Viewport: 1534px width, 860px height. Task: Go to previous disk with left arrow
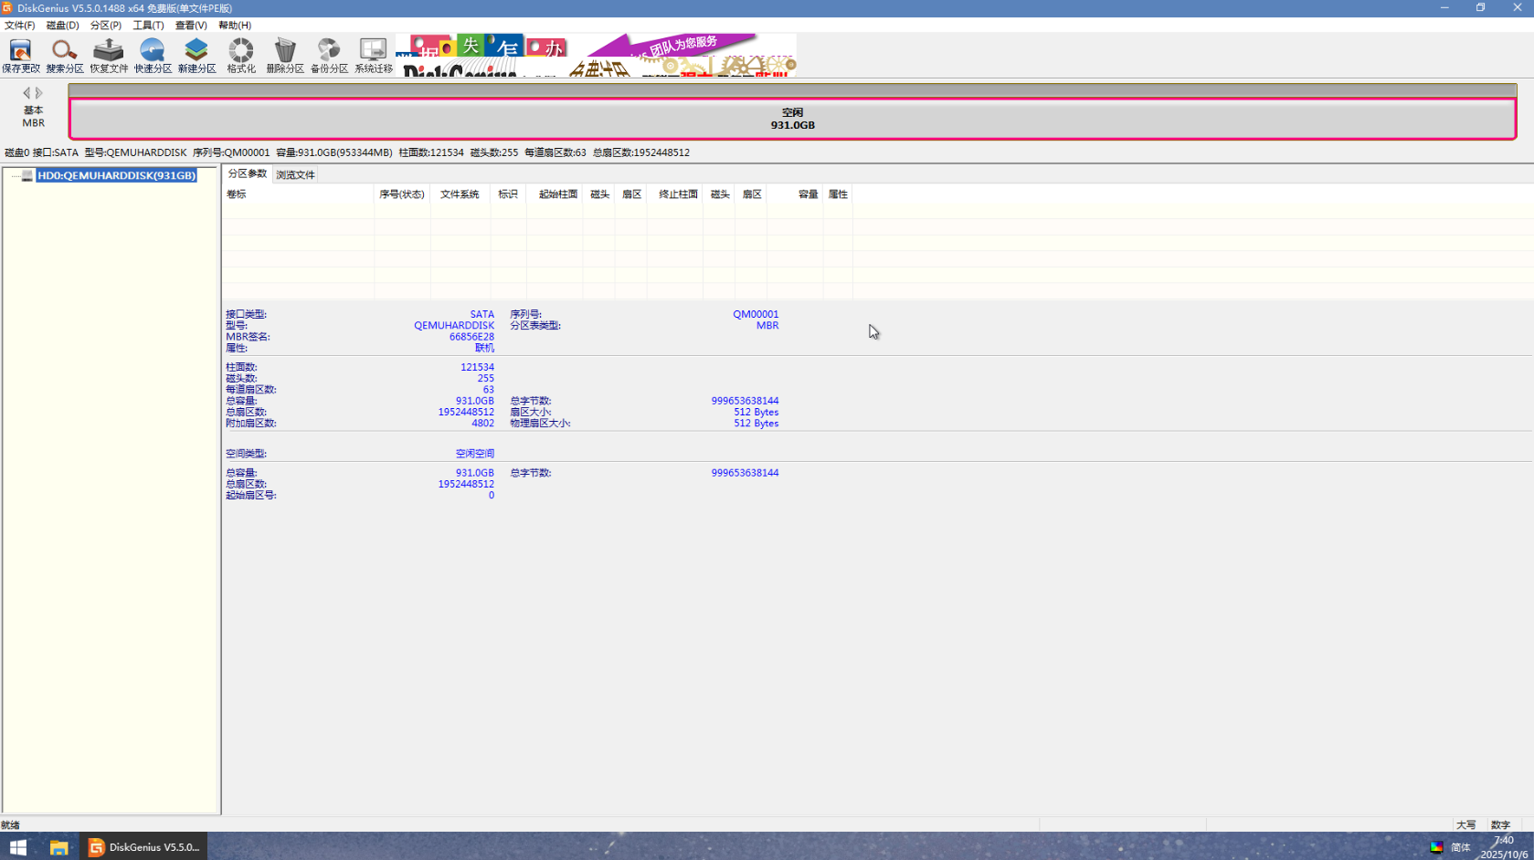click(x=26, y=92)
